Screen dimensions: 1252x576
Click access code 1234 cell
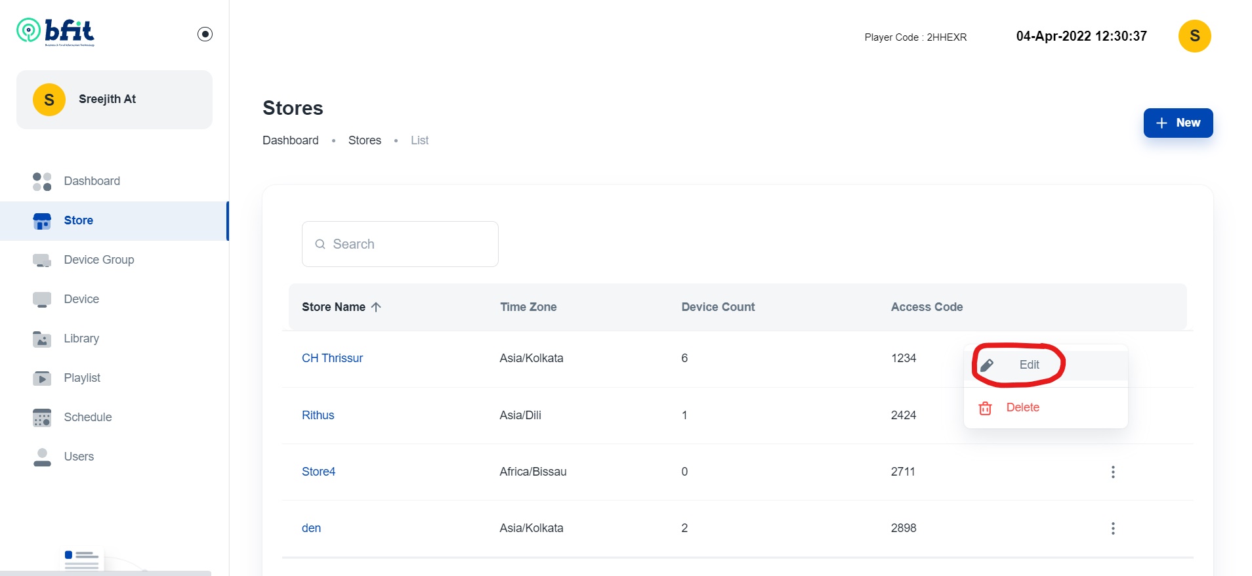pyautogui.click(x=904, y=358)
